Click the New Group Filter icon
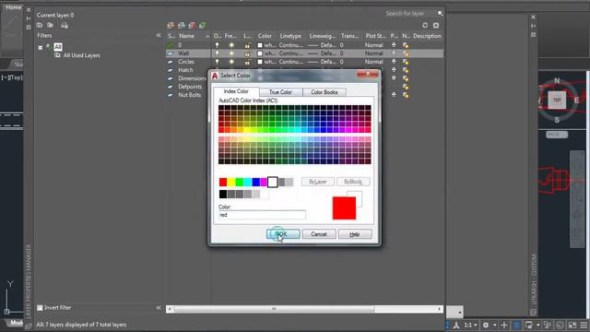Screen dimensions: 590x332 [50, 25]
